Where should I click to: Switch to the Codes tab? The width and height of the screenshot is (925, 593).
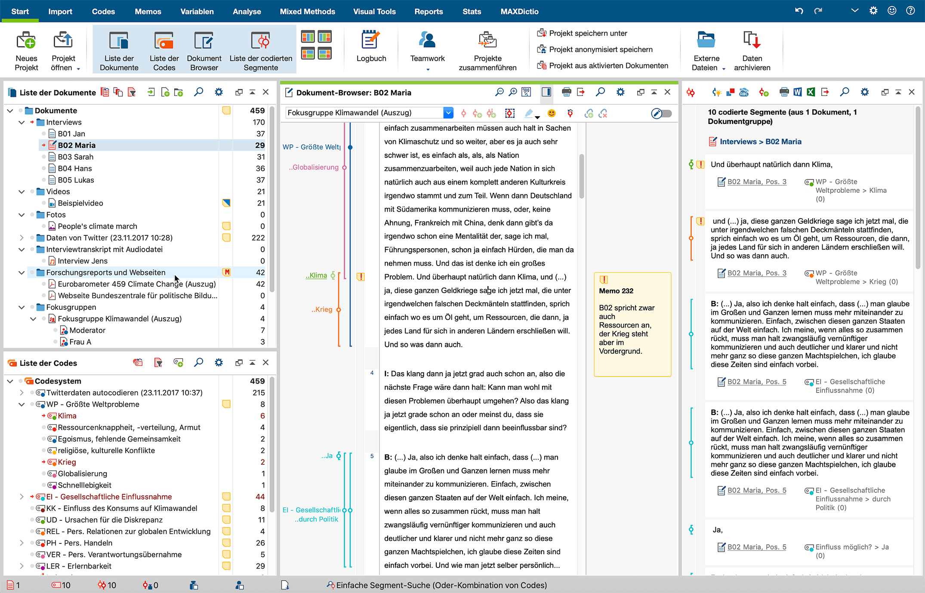[103, 12]
